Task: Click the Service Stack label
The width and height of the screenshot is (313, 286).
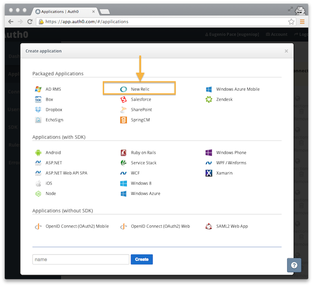Action: point(144,163)
